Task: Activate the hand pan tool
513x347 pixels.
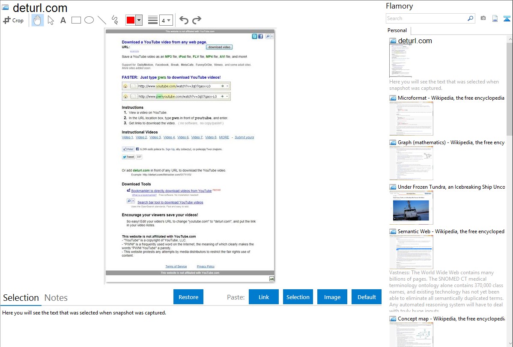Action: [37, 20]
